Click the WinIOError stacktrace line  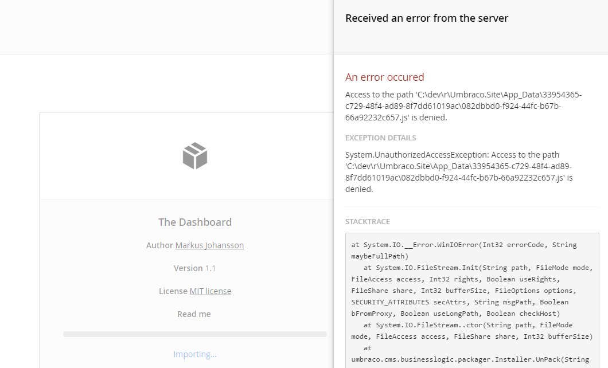click(464, 250)
